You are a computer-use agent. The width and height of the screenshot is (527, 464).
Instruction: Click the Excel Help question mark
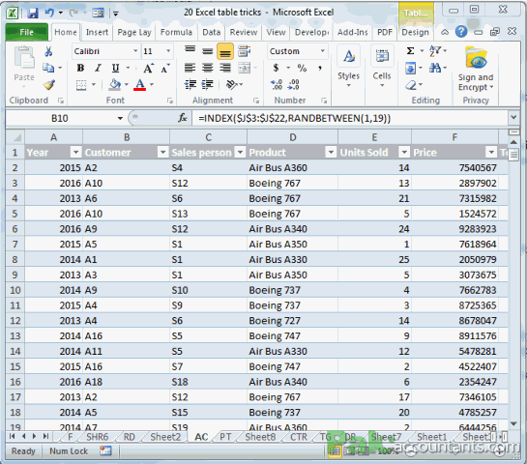[x=461, y=32]
